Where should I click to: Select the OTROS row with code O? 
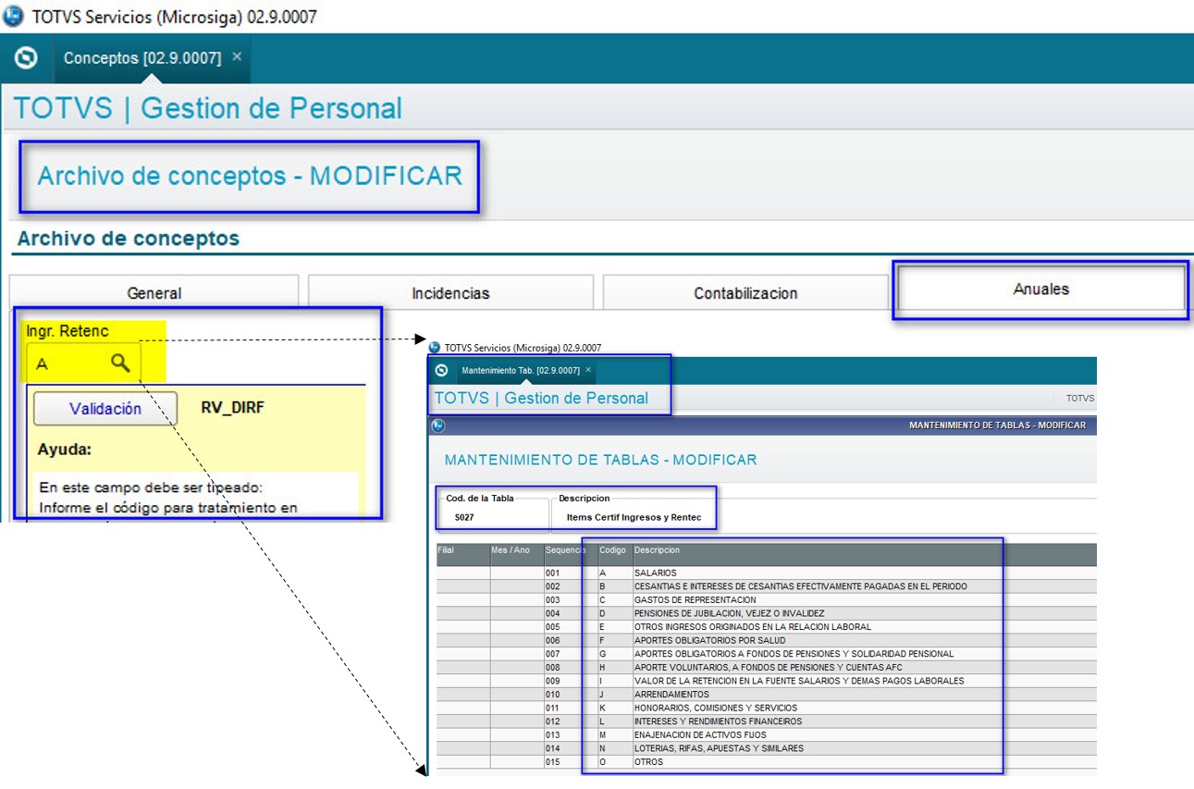pos(767,761)
